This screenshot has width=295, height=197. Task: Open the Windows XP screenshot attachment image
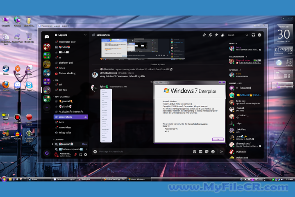[x=143, y=49]
